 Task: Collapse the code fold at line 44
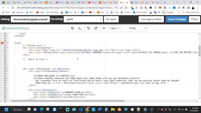[x=7, y=69]
